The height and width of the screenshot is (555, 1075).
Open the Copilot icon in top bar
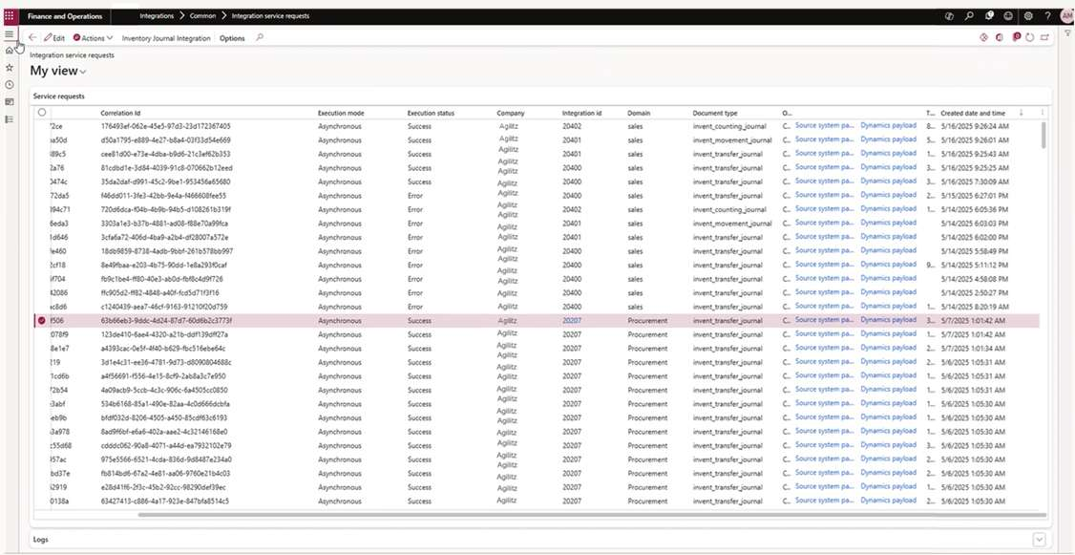(x=950, y=16)
